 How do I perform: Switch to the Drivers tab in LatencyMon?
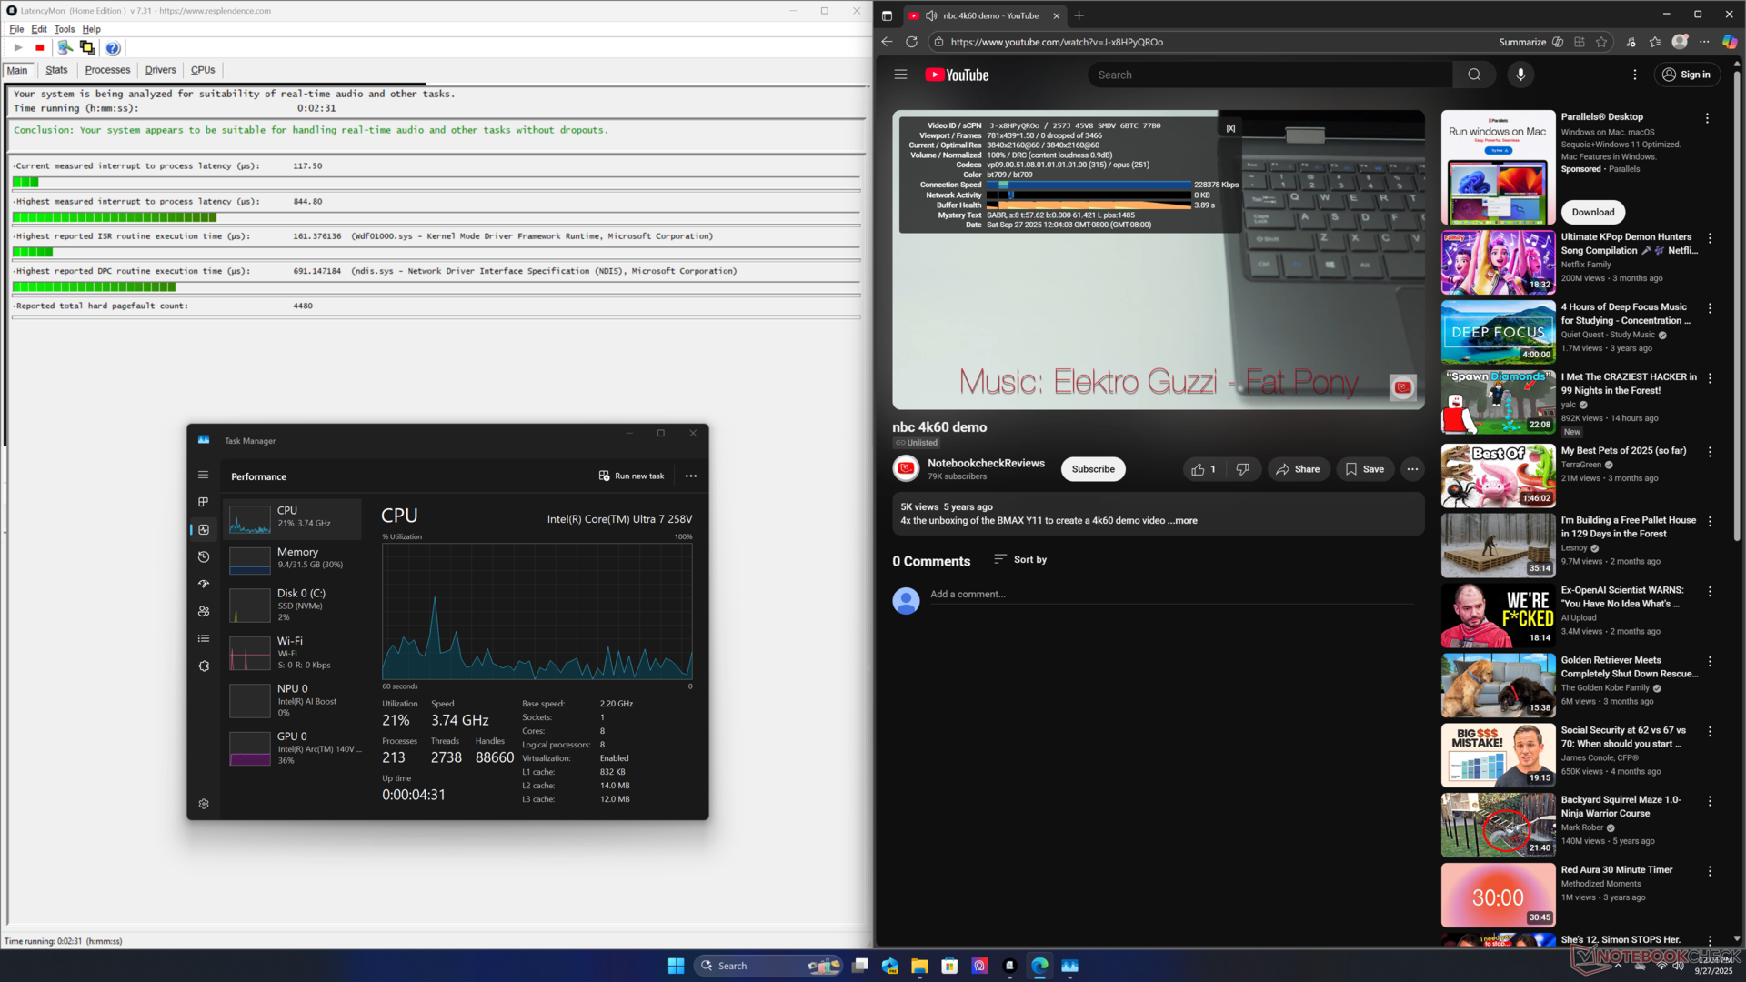160,70
